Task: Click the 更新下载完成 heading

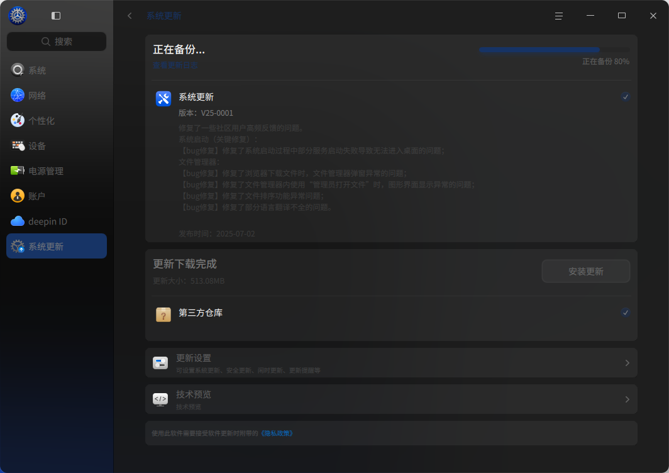Action: (185, 264)
